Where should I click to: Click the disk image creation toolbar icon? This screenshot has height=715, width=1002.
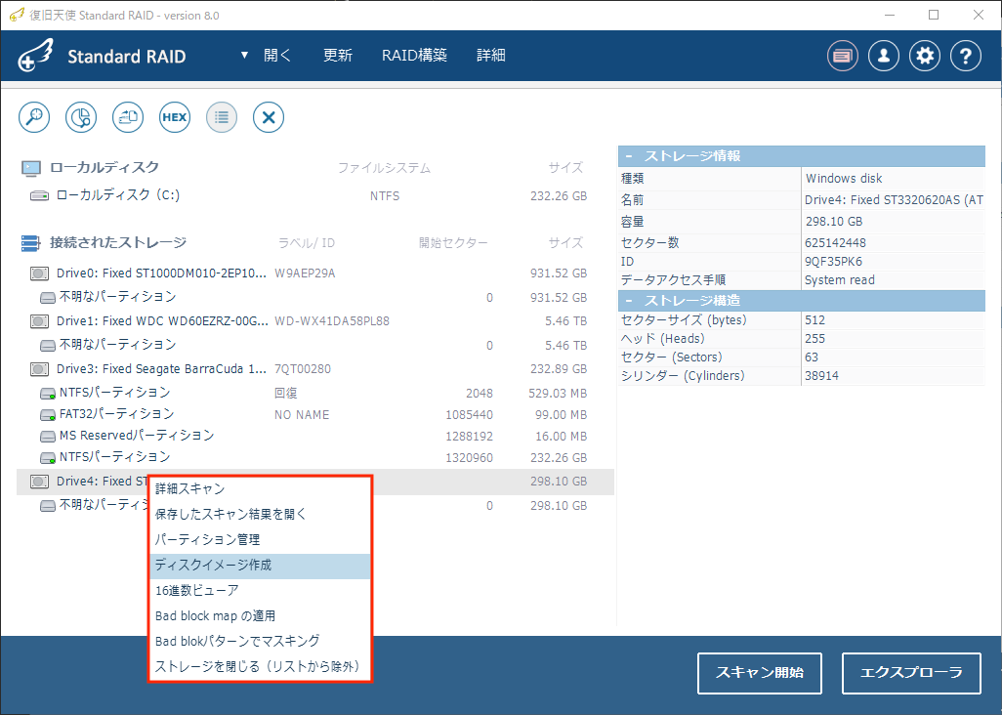click(128, 117)
